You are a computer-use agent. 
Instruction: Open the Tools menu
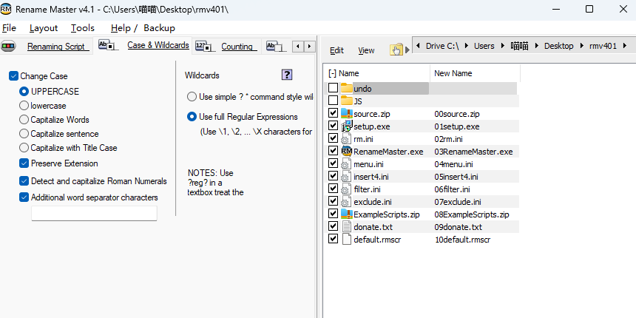[x=83, y=28]
